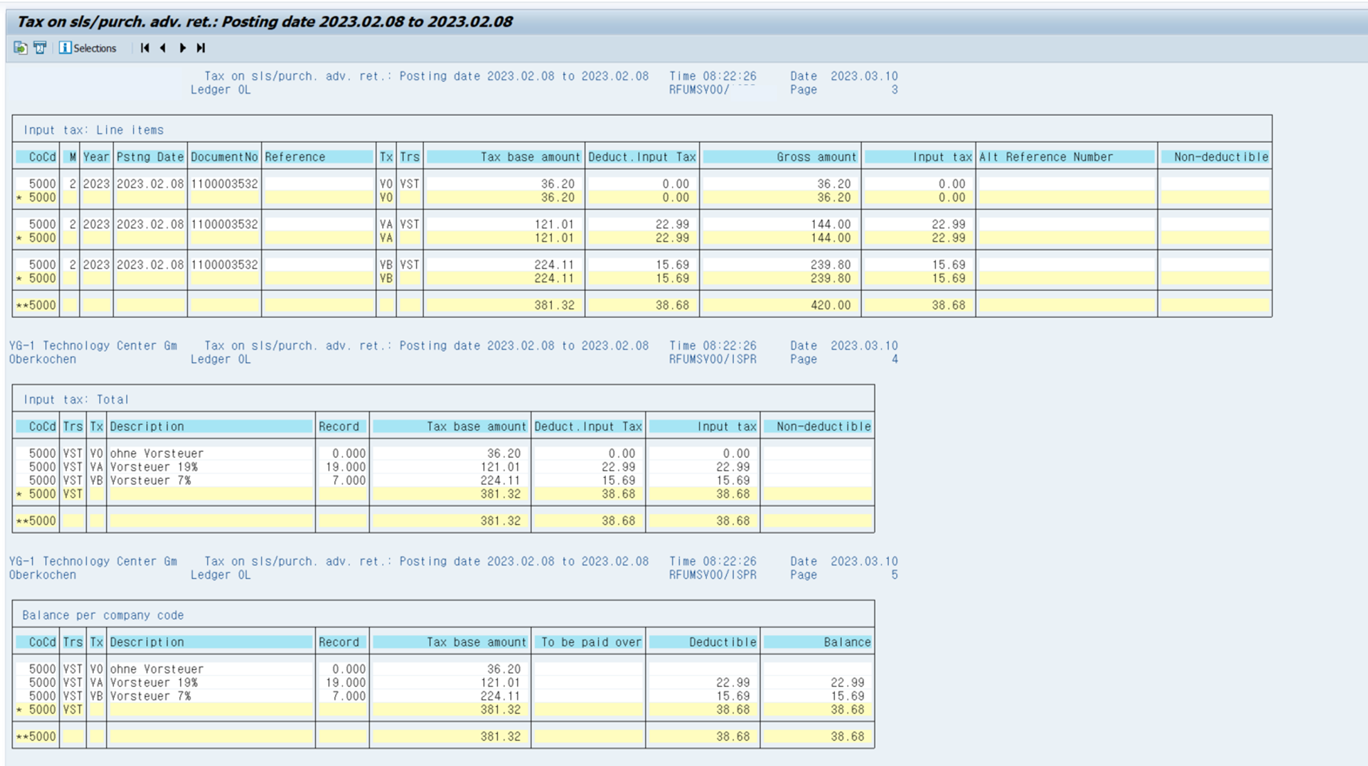Click the table column layout icon
The width and height of the screenshot is (1368, 766).
(40, 48)
